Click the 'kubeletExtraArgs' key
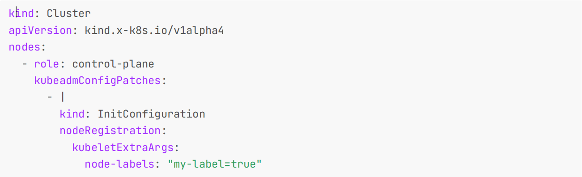Screen dimensions: 582x177 pyautogui.click(x=122, y=147)
